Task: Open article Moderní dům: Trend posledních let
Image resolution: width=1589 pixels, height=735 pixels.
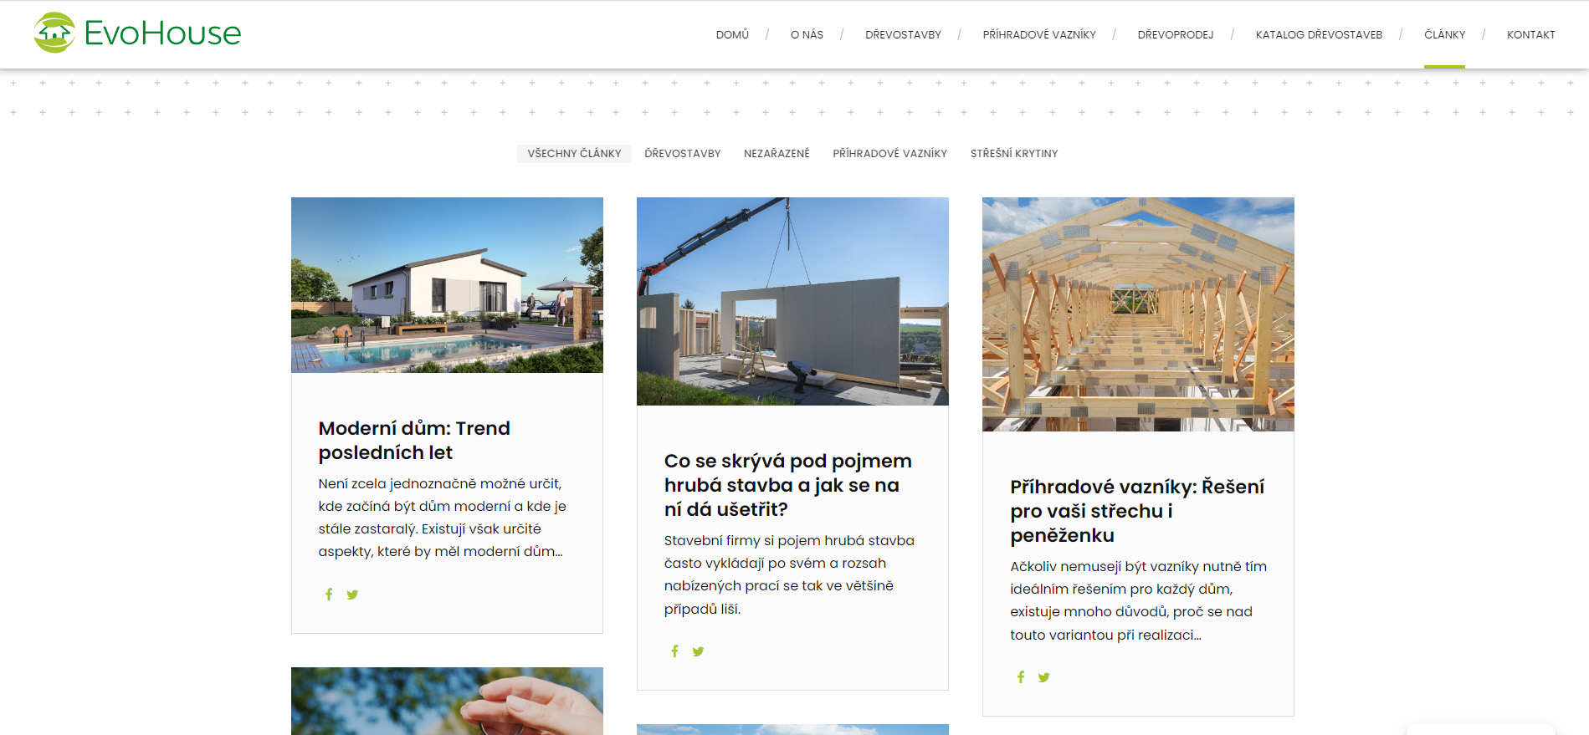Action: (x=414, y=441)
